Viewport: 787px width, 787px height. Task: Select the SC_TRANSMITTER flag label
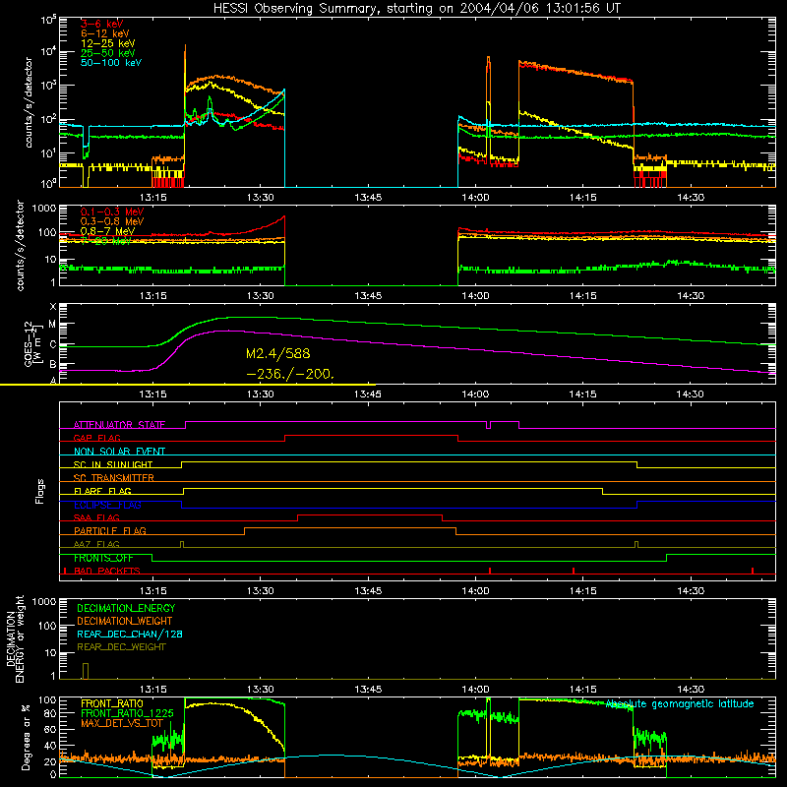pyautogui.click(x=114, y=478)
